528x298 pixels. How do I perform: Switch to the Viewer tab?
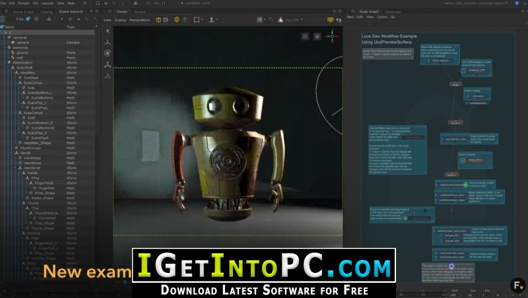point(121,11)
